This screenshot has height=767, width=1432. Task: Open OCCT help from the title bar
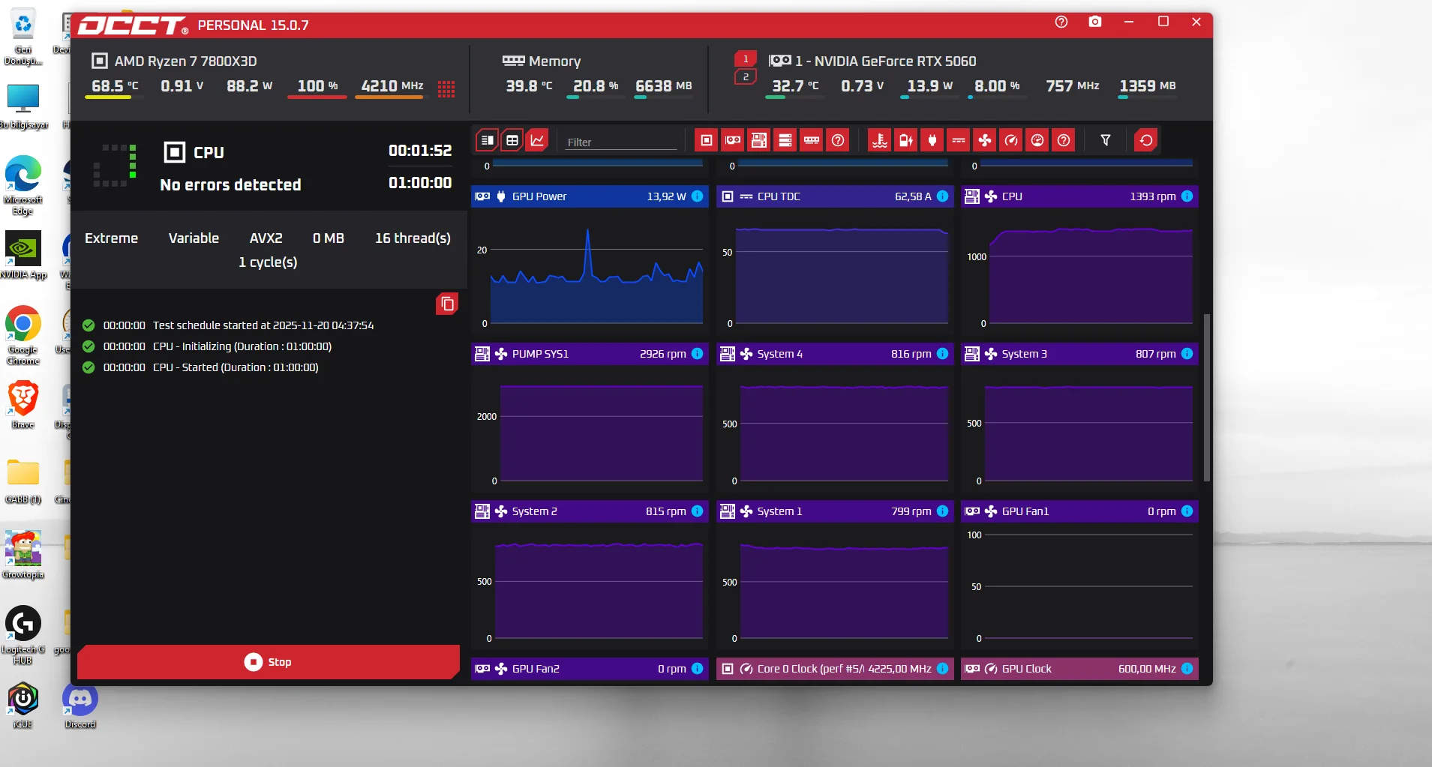pyautogui.click(x=1061, y=22)
